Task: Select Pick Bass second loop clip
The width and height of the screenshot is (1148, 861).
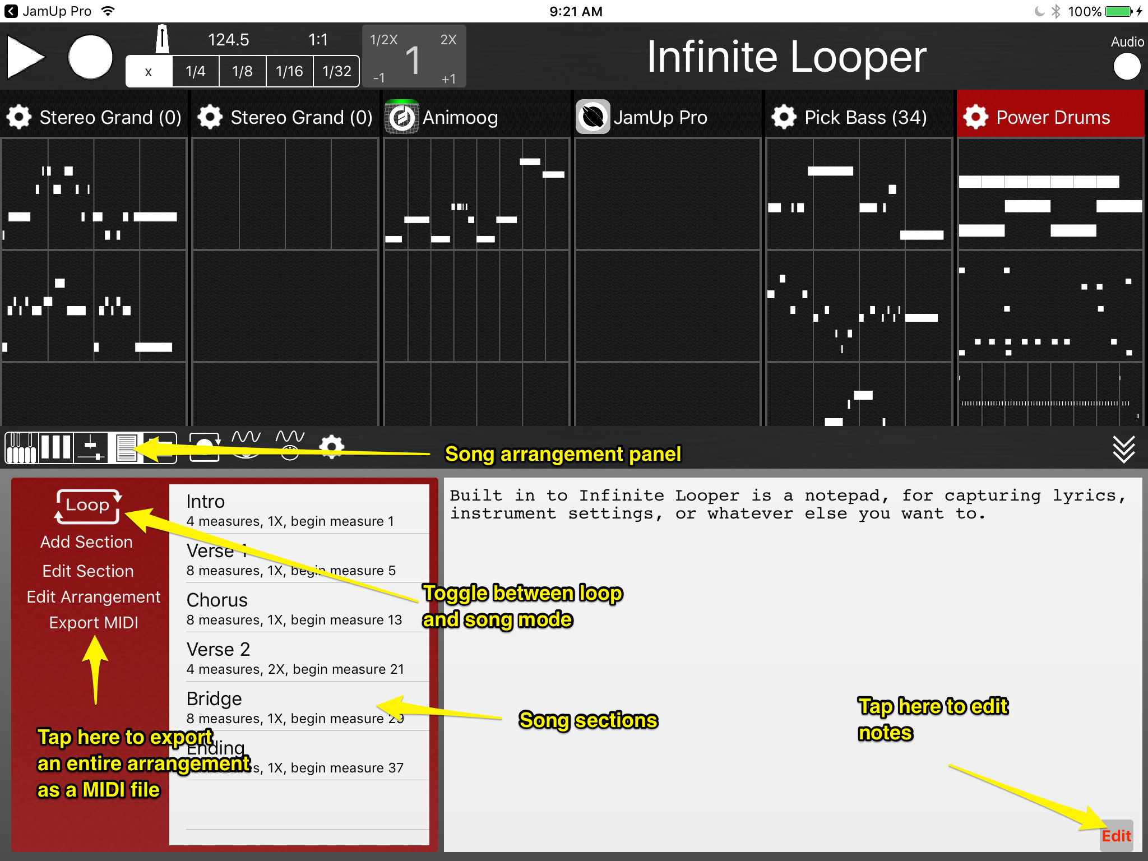Action: tap(859, 306)
